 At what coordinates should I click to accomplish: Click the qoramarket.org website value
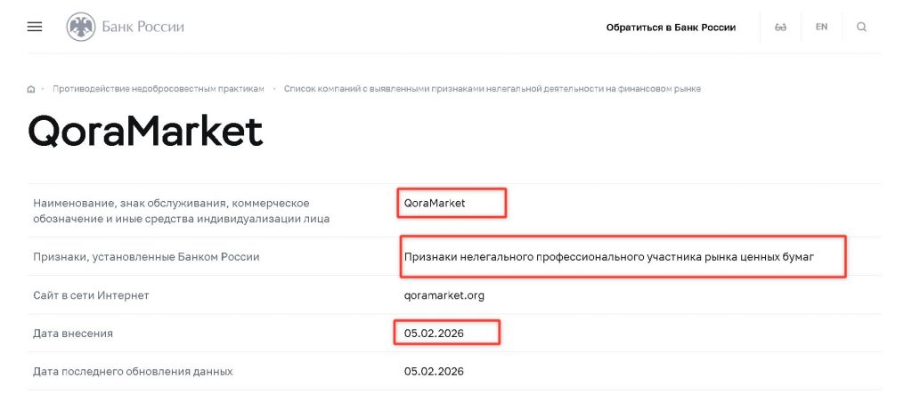coord(444,295)
